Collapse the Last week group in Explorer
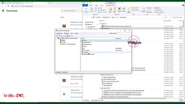The height and width of the screenshot is (104, 185). [x=99, y=88]
